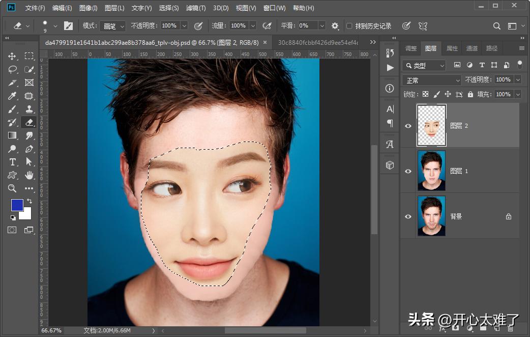Switch to the 通道 tab
Screen dimensions: 530x337
tap(472, 48)
